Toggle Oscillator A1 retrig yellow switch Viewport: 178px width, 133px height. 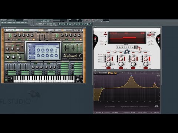33,40
